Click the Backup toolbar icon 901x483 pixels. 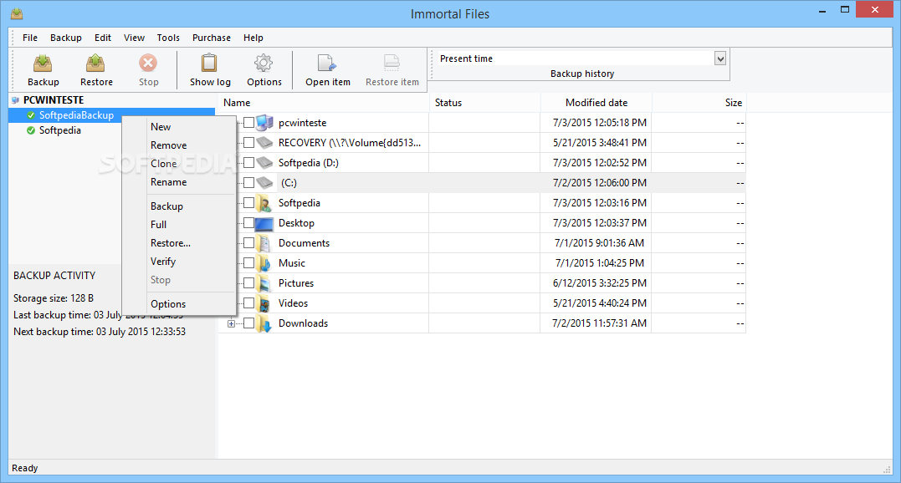(43, 64)
